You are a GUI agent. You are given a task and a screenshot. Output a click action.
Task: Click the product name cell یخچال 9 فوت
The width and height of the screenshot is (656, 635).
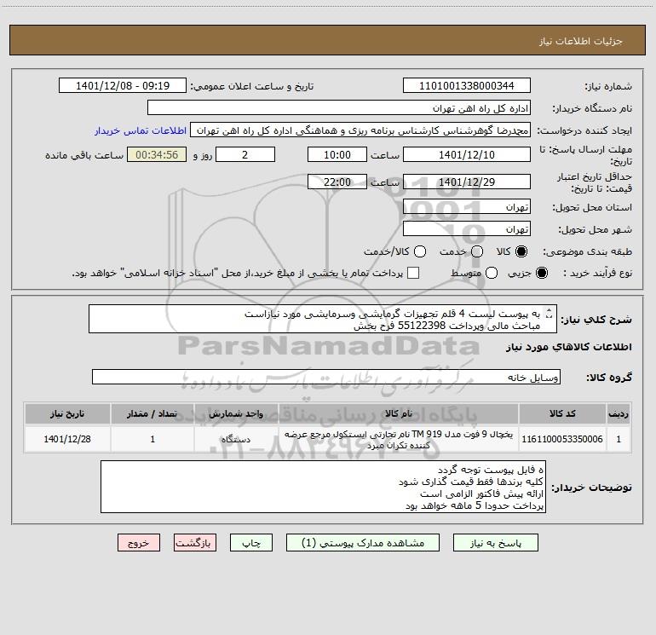tap(399, 439)
